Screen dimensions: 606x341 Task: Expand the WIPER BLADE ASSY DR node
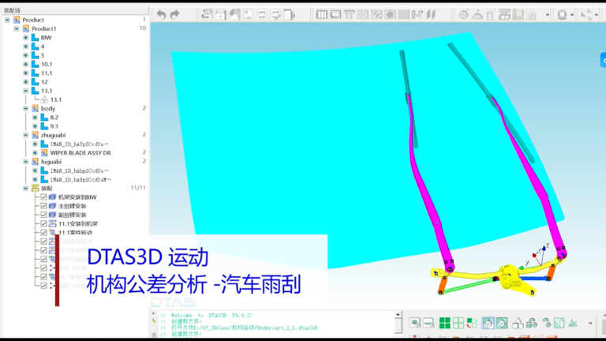click(36, 152)
